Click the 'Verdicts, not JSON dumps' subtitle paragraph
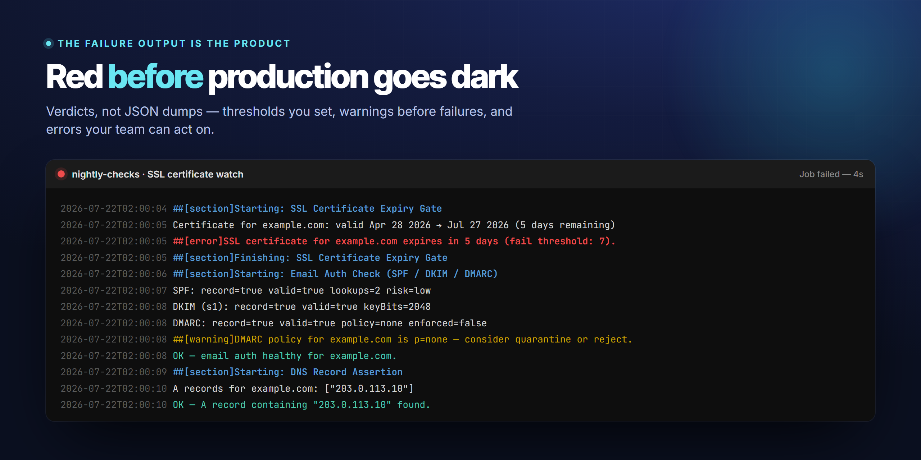921x460 pixels. 279,120
